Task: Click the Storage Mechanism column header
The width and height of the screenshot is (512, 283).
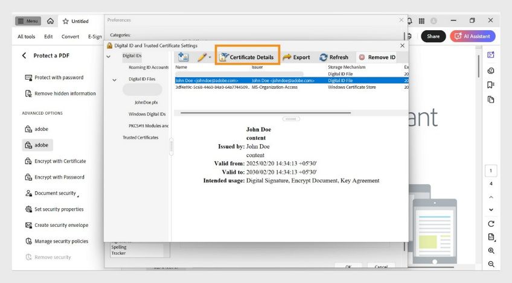Action: pos(347,67)
